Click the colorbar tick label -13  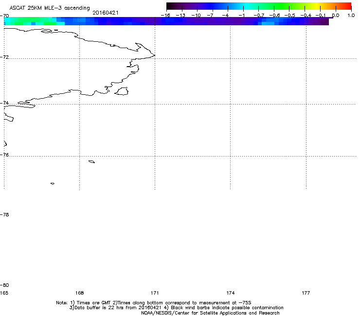point(180,16)
